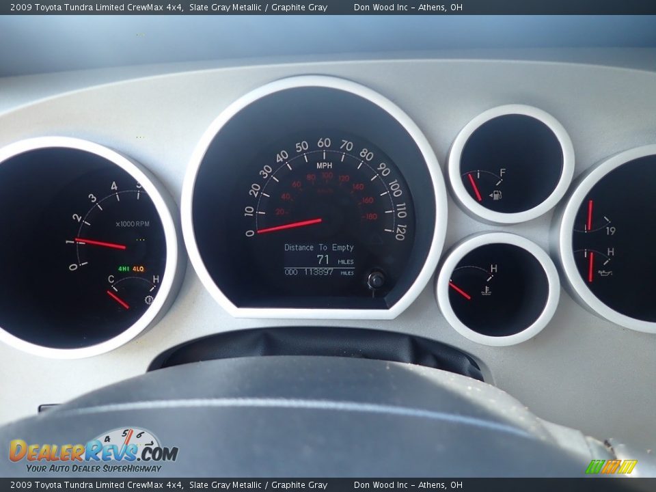Click the odometer reading "113897"
Screen dimensions: 656x492
click(318, 272)
